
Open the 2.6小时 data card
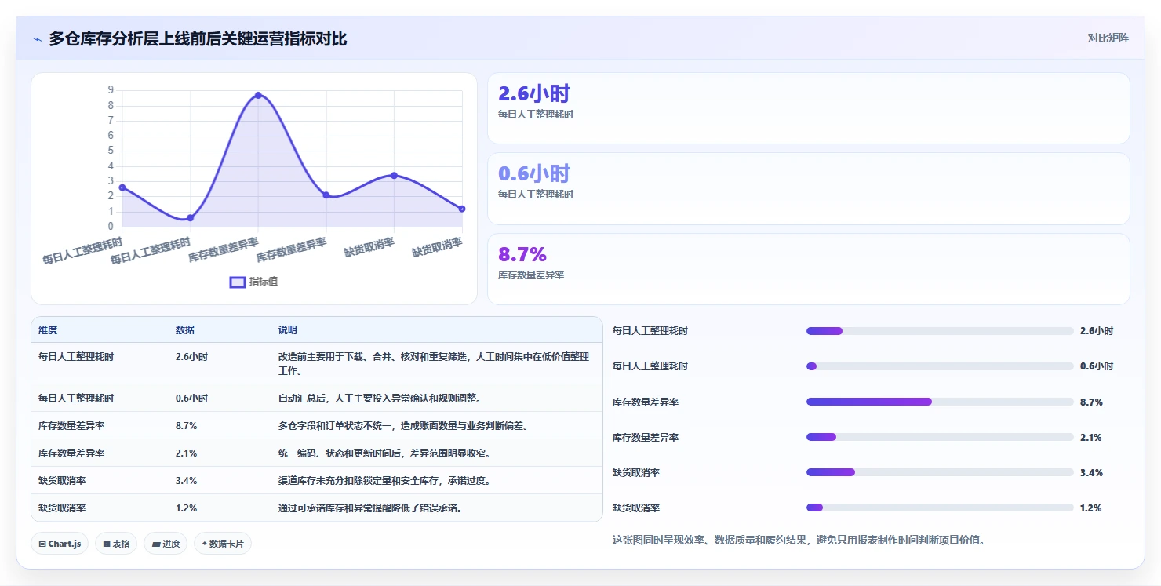pyautogui.click(x=809, y=108)
